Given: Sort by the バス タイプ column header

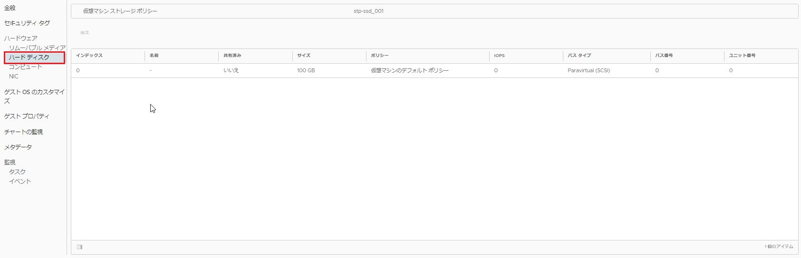Looking at the screenshot, I should (x=579, y=56).
